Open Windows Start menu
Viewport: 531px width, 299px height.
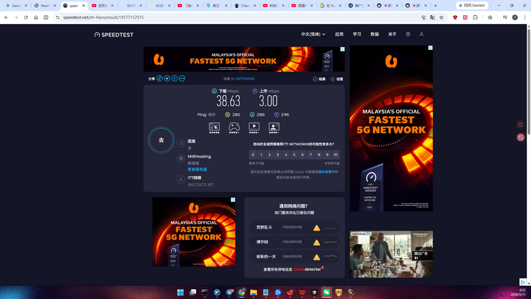(181, 292)
